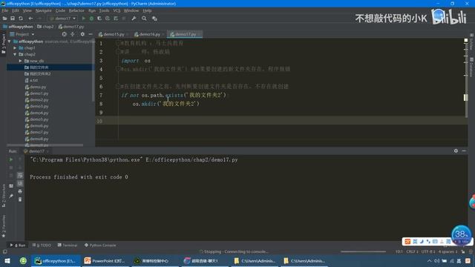Open the Code menu
Screen dimensions: 475x267
tap(60, 10)
